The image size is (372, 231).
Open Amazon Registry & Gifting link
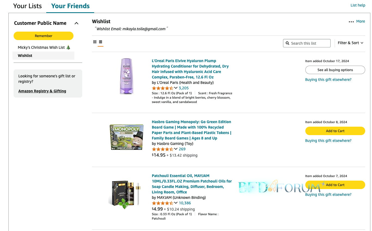click(x=42, y=91)
